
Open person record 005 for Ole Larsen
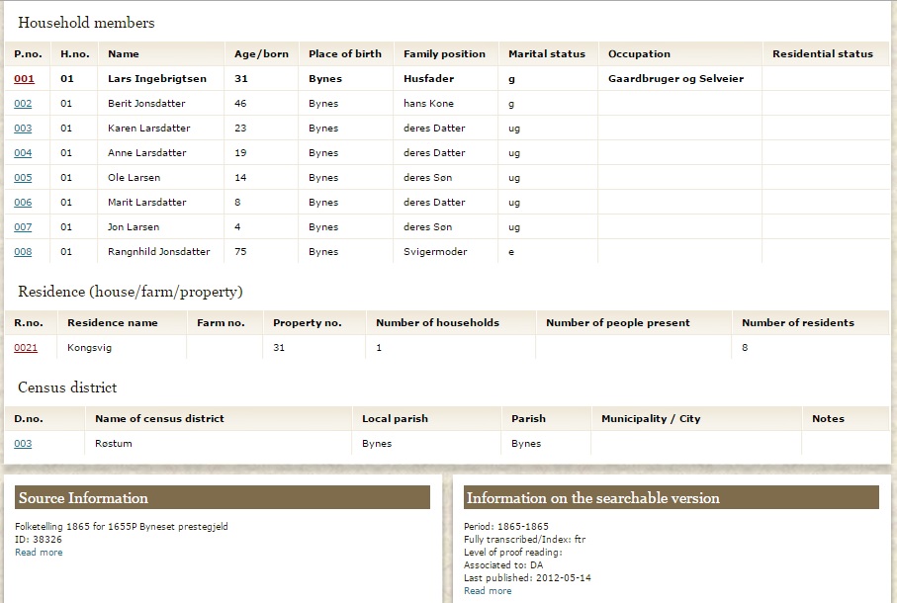click(23, 177)
